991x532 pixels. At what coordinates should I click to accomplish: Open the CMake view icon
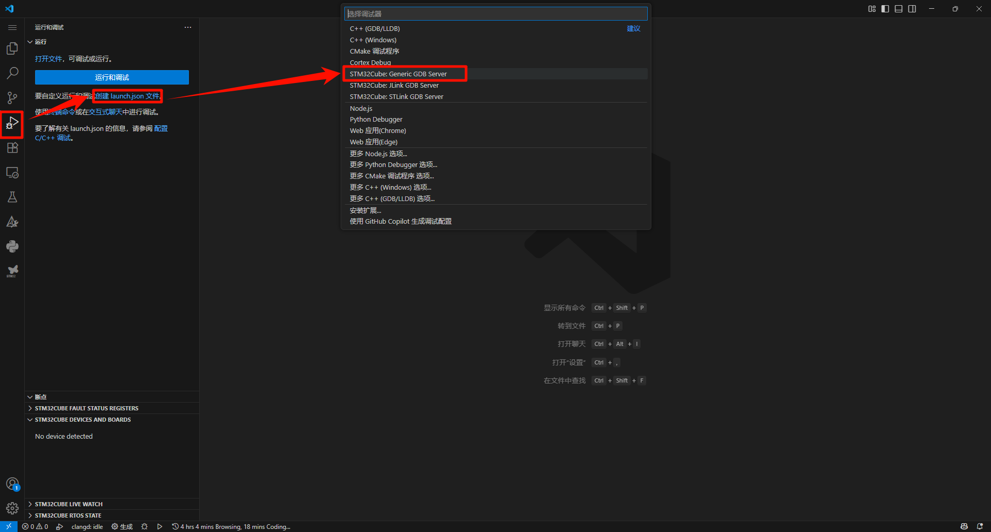12,222
